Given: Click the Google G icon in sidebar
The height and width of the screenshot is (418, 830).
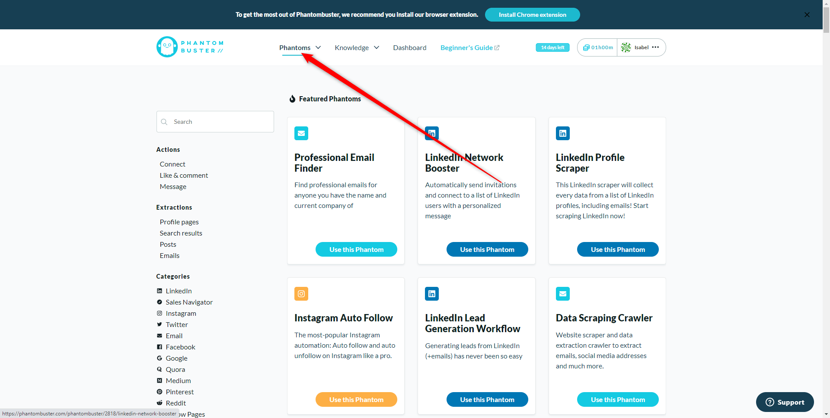Looking at the screenshot, I should tap(160, 358).
